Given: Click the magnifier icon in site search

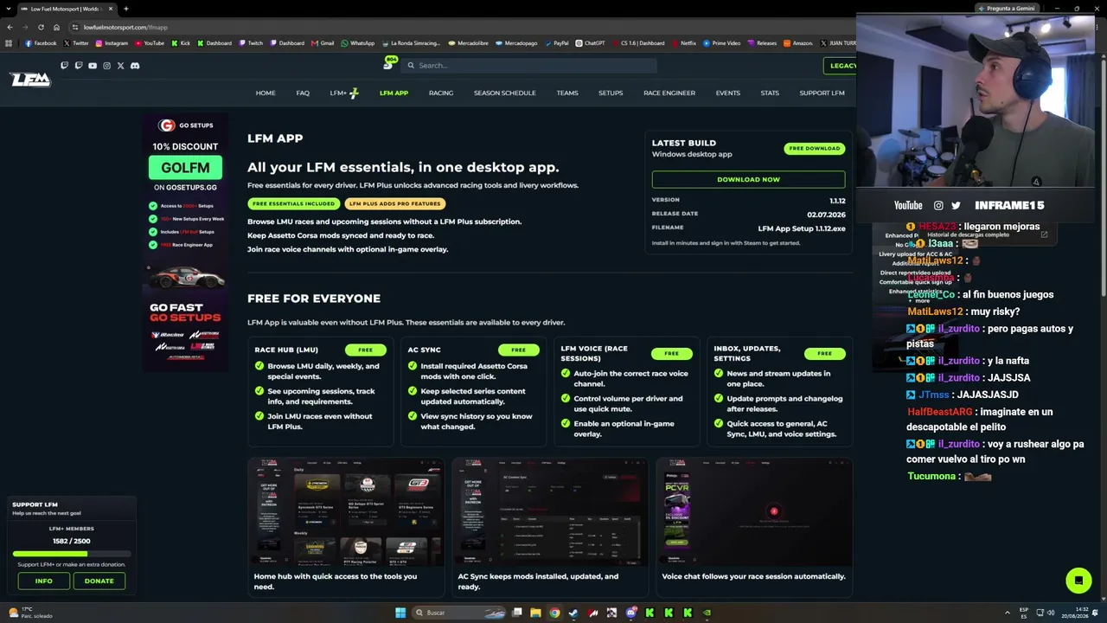Looking at the screenshot, I should [411, 66].
